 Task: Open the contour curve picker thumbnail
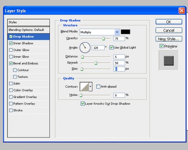85,87
